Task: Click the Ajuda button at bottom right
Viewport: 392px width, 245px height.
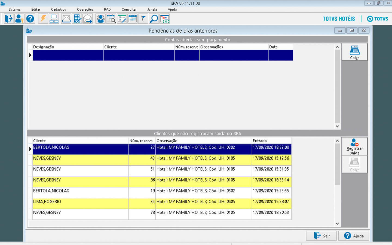Action: coord(354,236)
